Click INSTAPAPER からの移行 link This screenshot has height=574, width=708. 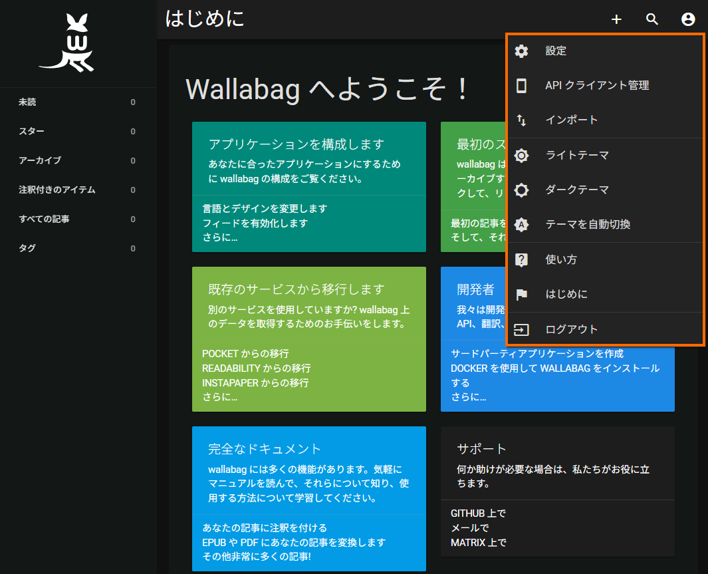[255, 382]
